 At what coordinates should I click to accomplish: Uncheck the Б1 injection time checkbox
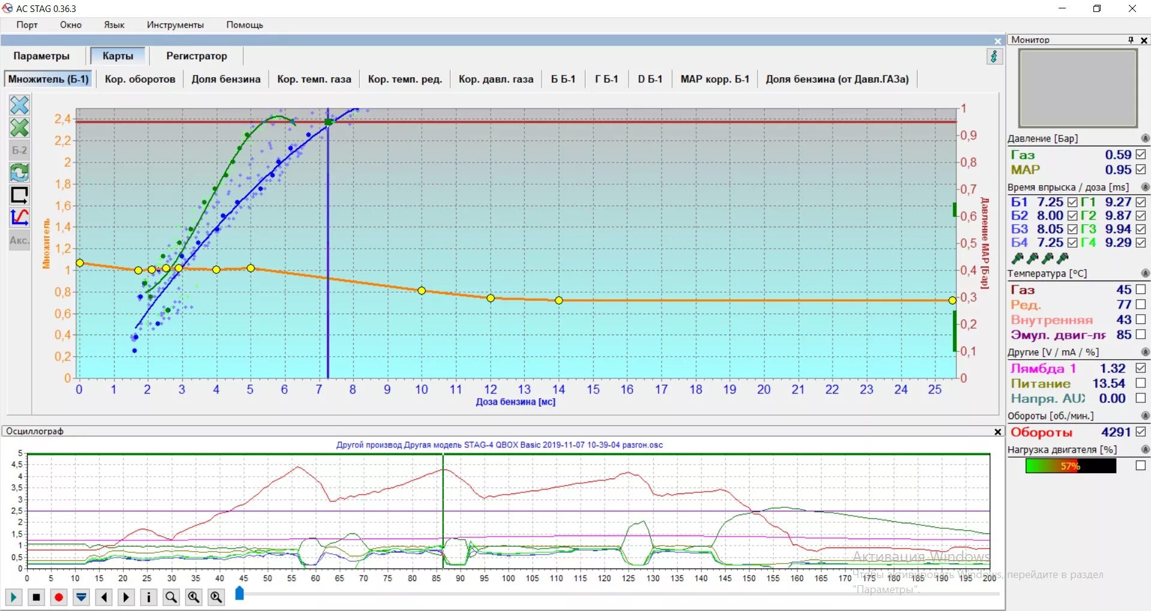[1072, 202]
